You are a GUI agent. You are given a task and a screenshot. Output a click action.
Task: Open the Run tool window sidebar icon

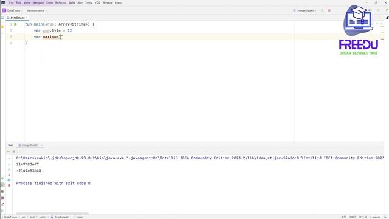point(2,185)
